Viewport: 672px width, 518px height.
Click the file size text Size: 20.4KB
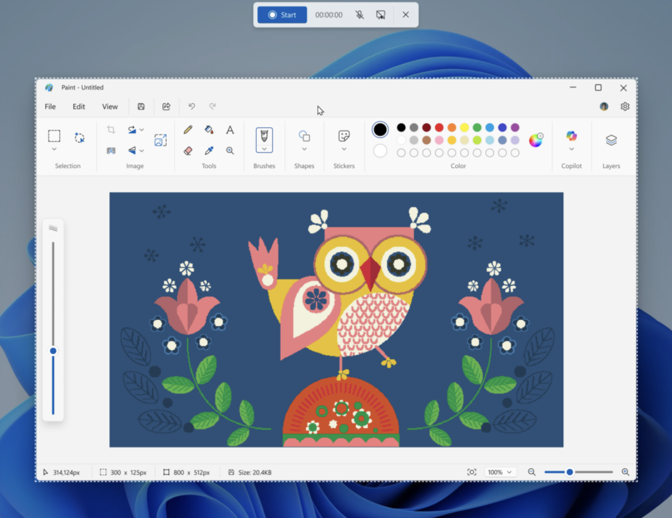click(x=254, y=472)
